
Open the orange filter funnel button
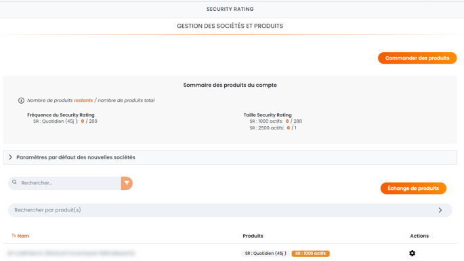click(x=127, y=183)
